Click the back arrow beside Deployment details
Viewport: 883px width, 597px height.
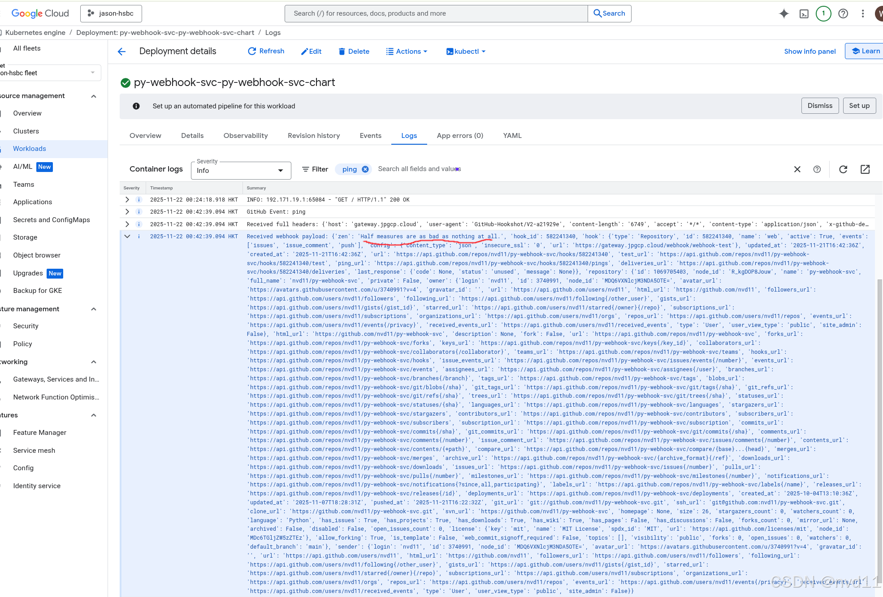click(x=121, y=52)
